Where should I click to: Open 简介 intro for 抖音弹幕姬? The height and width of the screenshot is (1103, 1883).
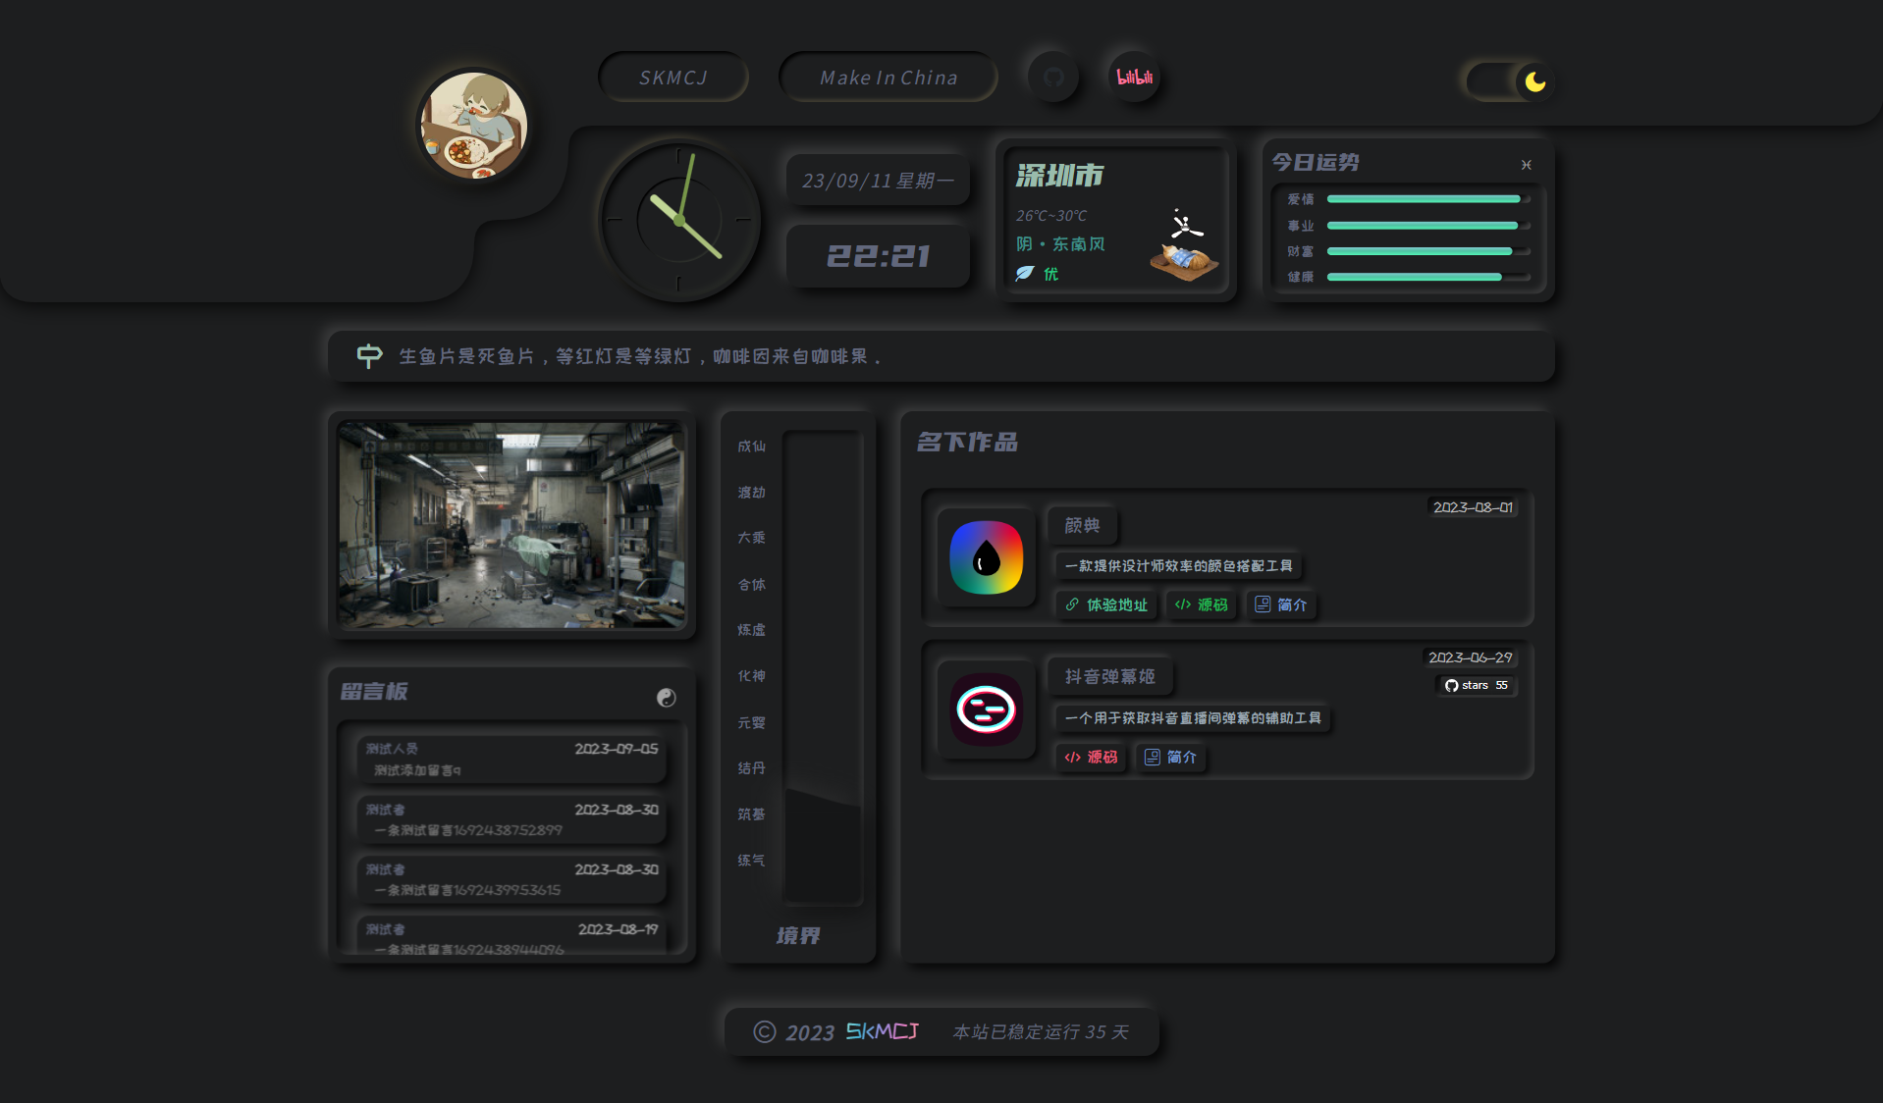[1171, 757]
